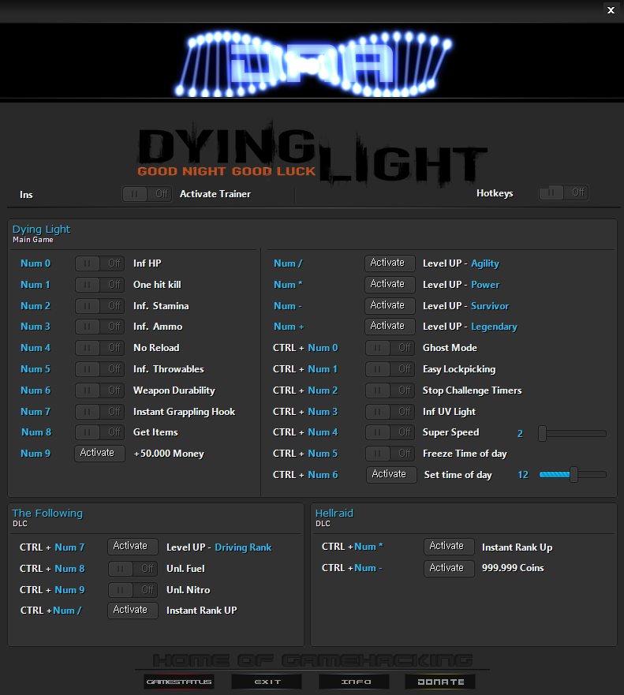The height and width of the screenshot is (695, 624).
Task: Toggle the Activate Trainer switch
Action: (x=148, y=194)
